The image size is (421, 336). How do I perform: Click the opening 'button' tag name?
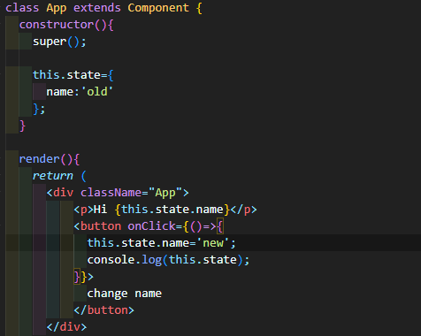(101, 226)
